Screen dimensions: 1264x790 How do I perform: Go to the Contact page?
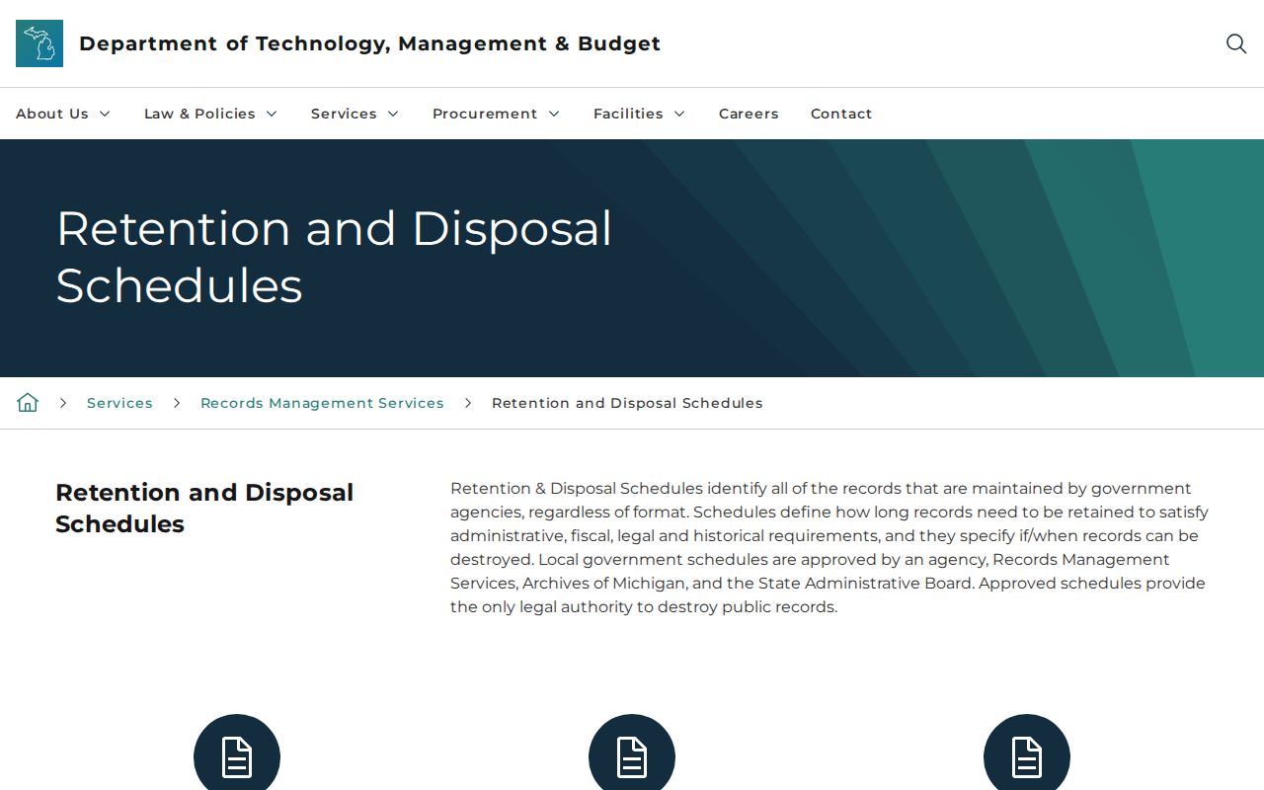click(841, 114)
